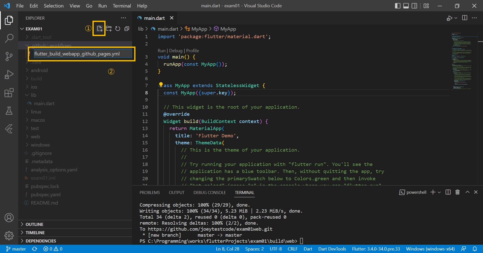Switch to the DEBUG CONSOLE tab
This screenshot has width=483, height=253.
click(210, 193)
